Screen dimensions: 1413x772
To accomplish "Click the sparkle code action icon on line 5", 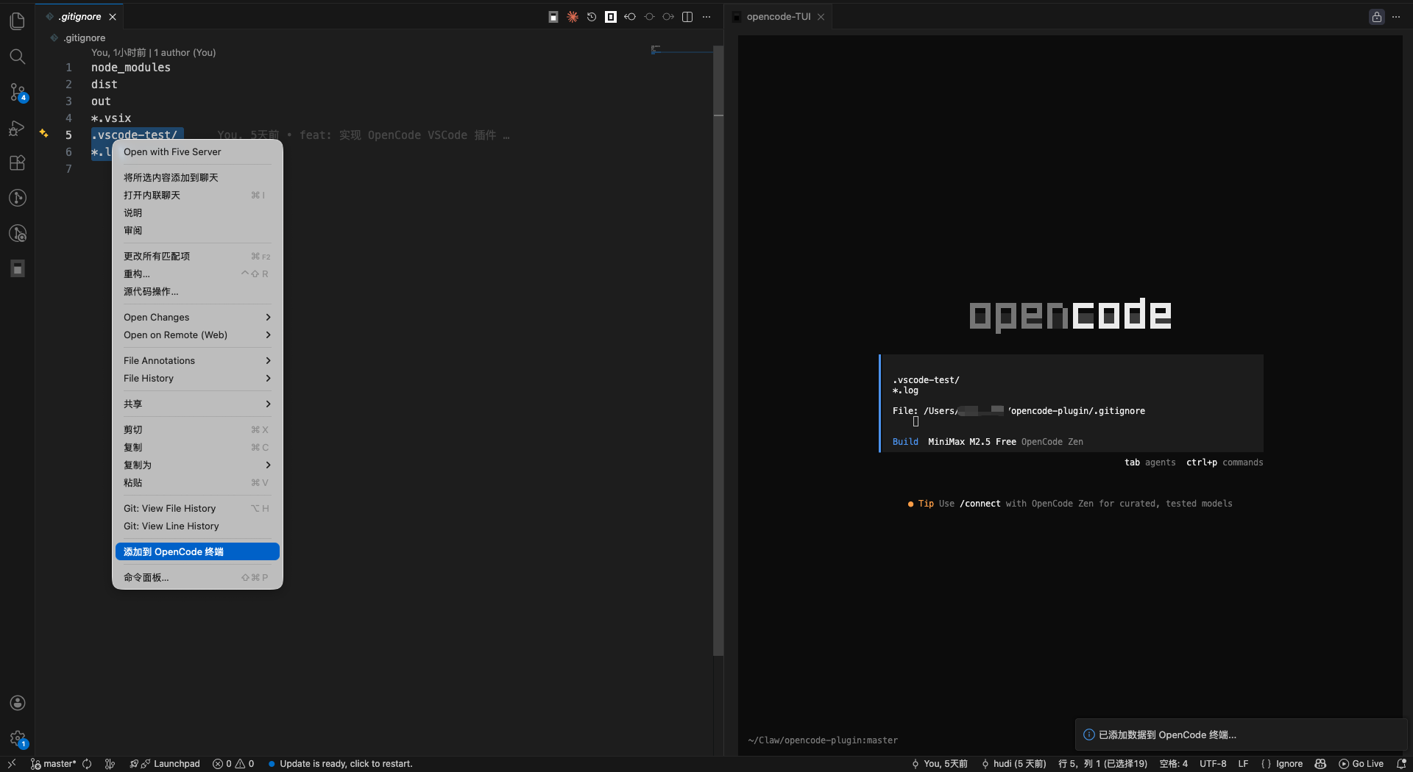I will [44, 133].
